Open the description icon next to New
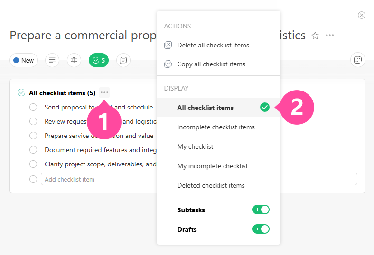The height and width of the screenshot is (255, 374). 52,60
